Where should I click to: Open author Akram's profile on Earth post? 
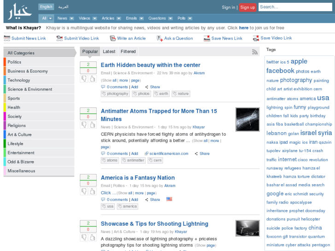pyautogui.click(x=199, y=73)
